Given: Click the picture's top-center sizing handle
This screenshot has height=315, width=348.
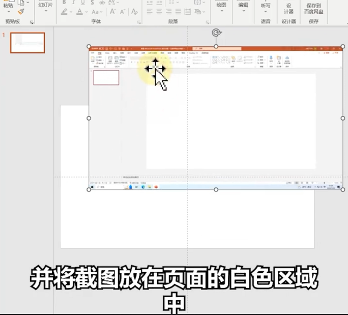Looking at the screenshot, I should click(216, 46).
